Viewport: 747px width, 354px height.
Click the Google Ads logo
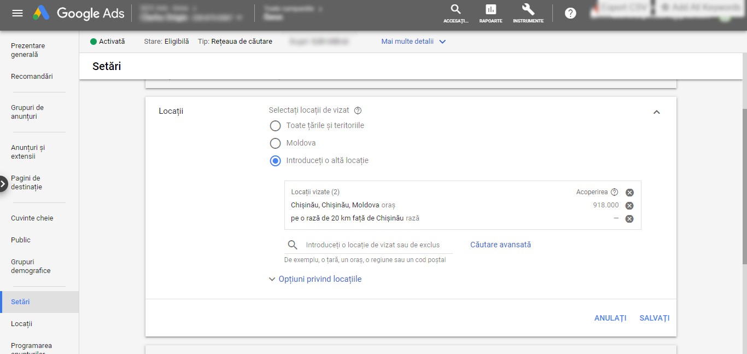[x=79, y=13]
